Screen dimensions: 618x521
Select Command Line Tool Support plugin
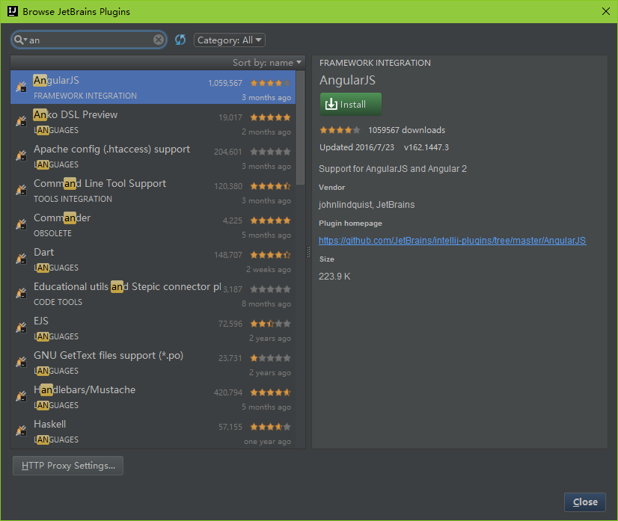point(153,190)
